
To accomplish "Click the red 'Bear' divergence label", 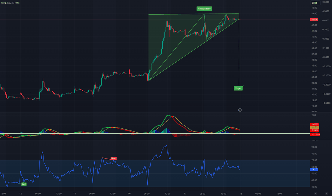I will (x=114, y=159).
